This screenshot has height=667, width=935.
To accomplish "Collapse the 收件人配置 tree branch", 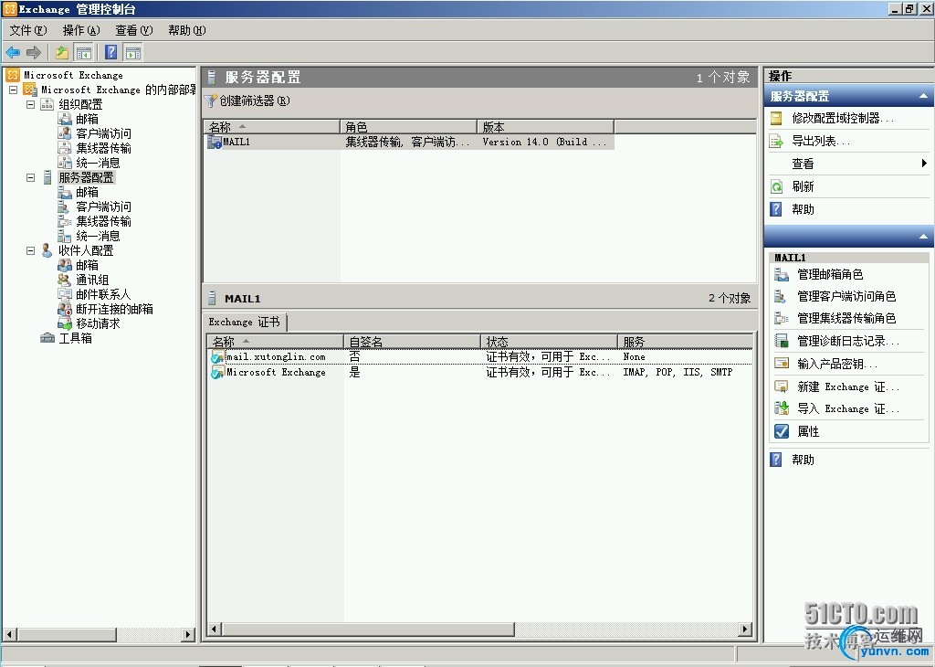I will (30, 251).
